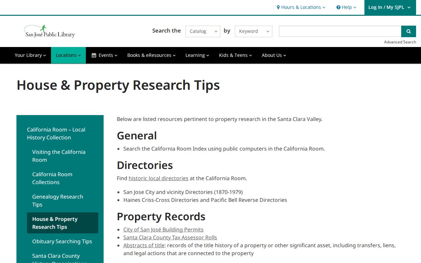Click the Property Records heading
Viewport: 421px width, 263px height.
click(161, 217)
